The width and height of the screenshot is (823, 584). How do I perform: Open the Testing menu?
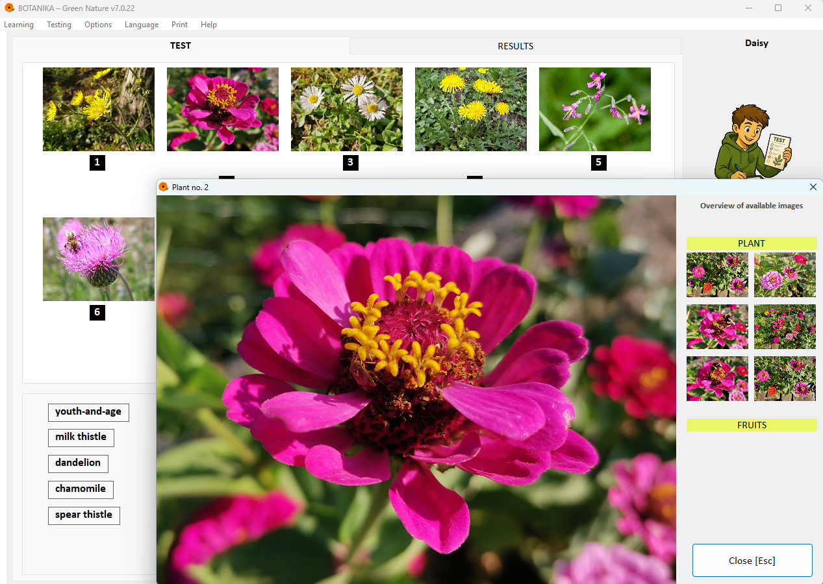click(x=59, y=25)
